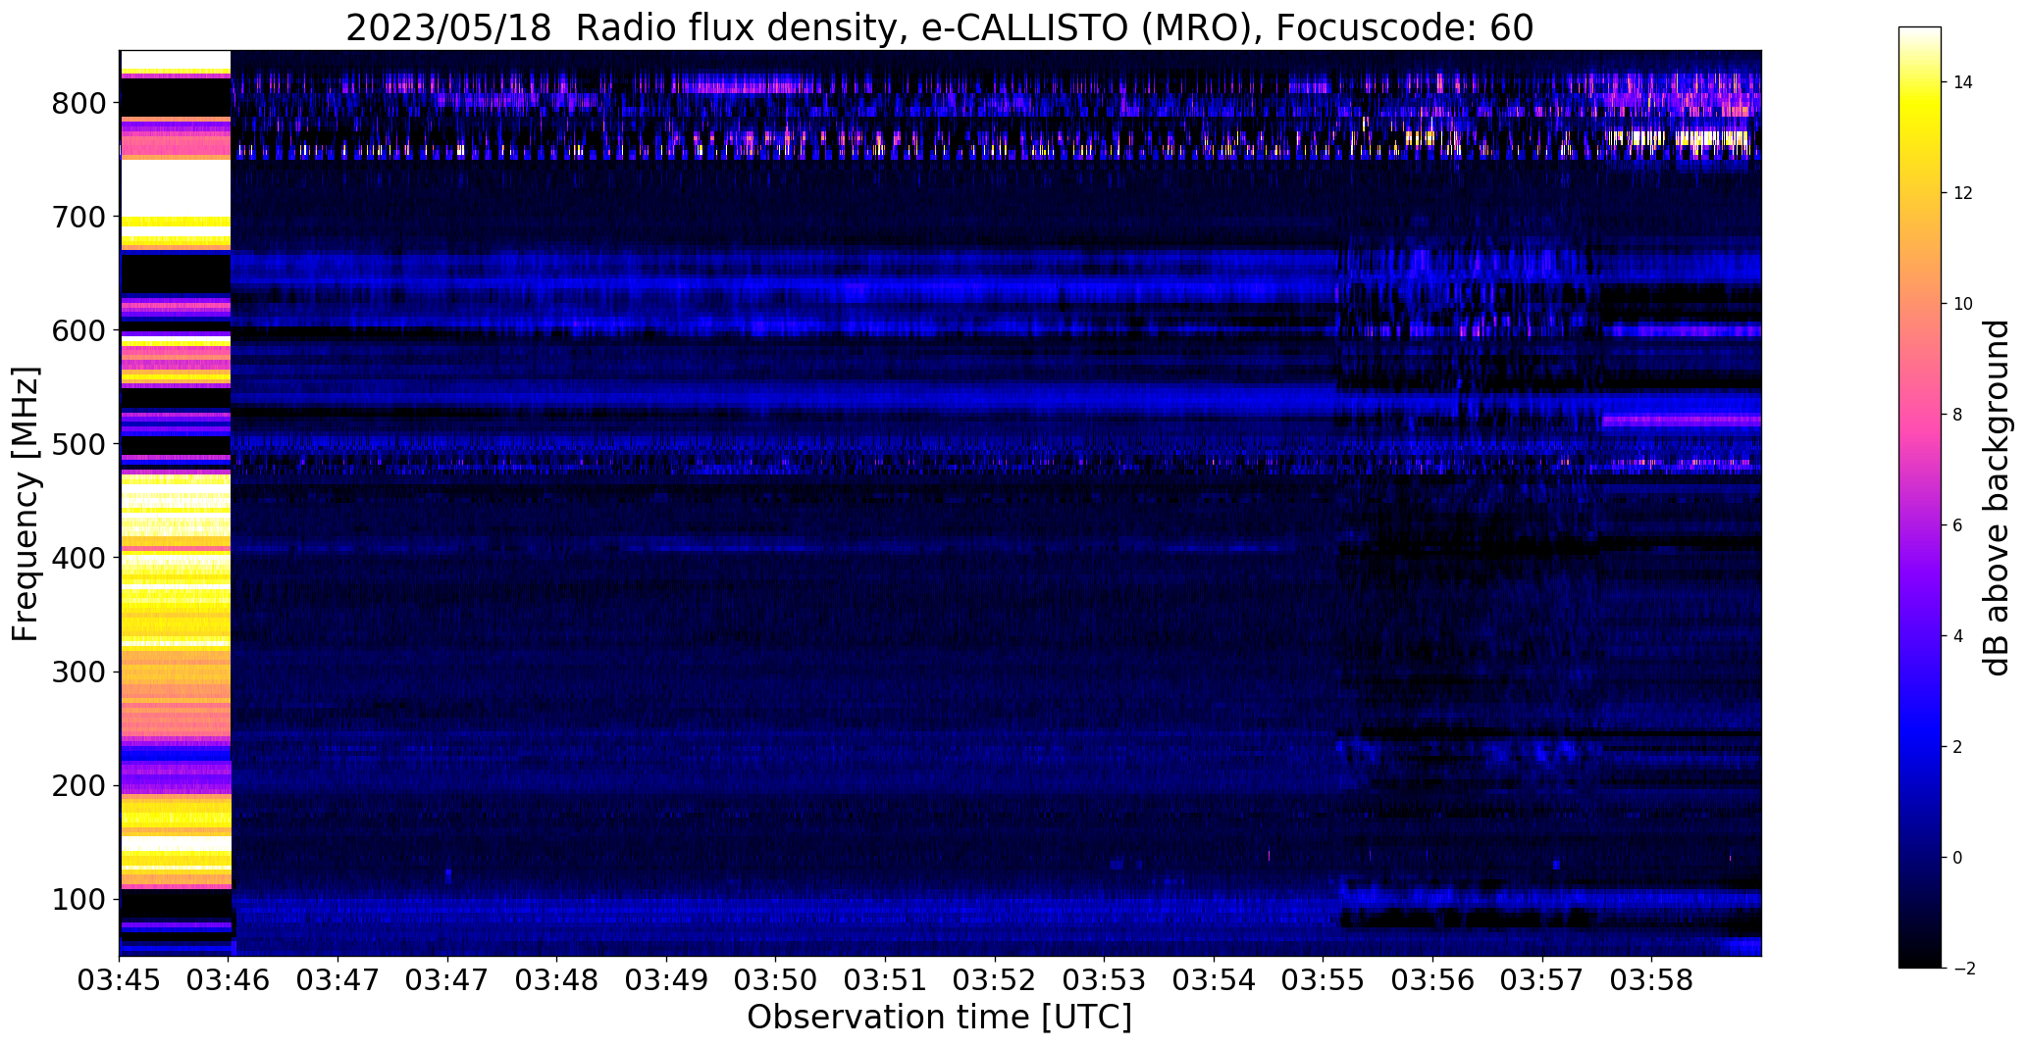
Task: Click the plot title mentioning e-CALLISTO (MRO)
Action: [x=939, y=27]
